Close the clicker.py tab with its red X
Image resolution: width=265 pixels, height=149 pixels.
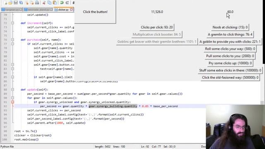(71, 10)
